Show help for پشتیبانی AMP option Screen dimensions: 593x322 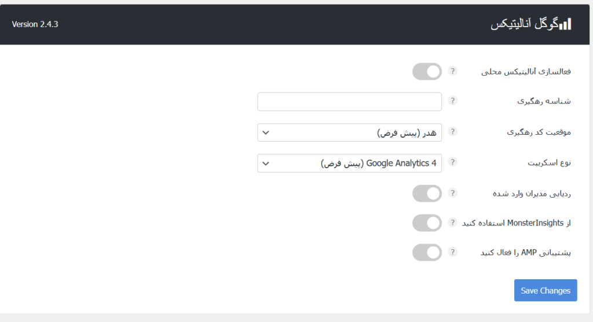coord(452,252)
